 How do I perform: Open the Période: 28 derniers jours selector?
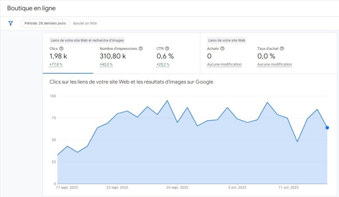pos(45,23)
